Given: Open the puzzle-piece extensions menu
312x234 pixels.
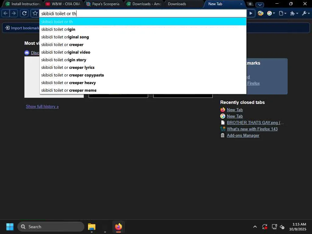Looking at the screenshot, I should click(294, 13).
